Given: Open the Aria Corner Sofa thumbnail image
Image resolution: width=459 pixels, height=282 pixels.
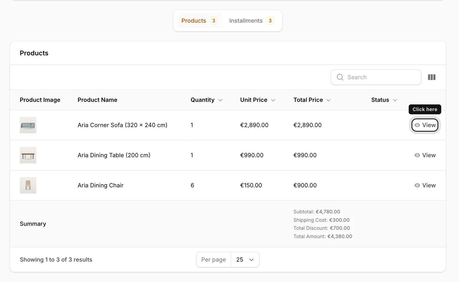Looking at the screenshot, I should click(x=28, y=125).
